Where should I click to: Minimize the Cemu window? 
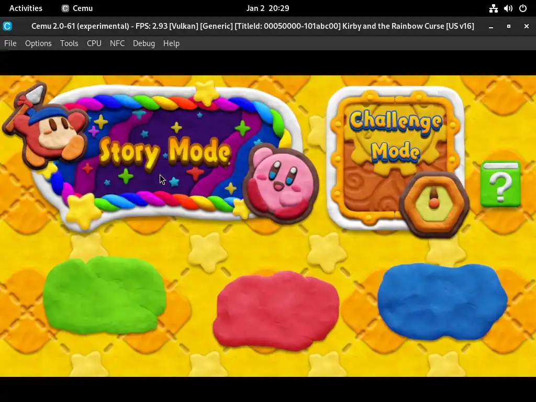(491, 26)
